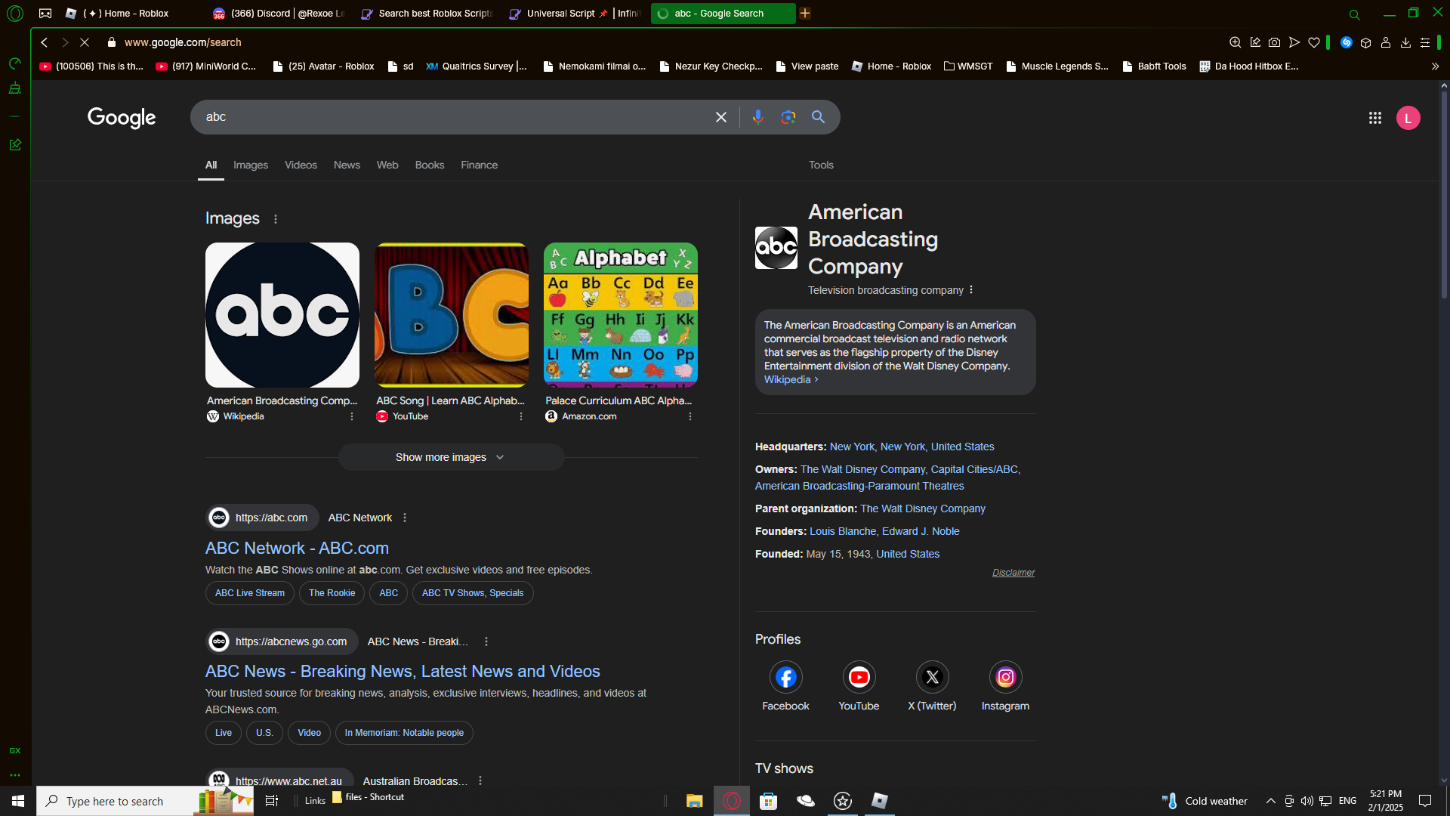Expand Show more images
The image size is (1450, 816).
pyautogui.click(x=451, y=457)
